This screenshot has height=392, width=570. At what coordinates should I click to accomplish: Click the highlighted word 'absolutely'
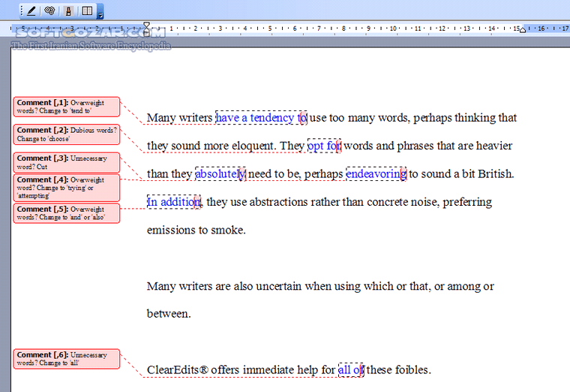(x=220, y=174)
